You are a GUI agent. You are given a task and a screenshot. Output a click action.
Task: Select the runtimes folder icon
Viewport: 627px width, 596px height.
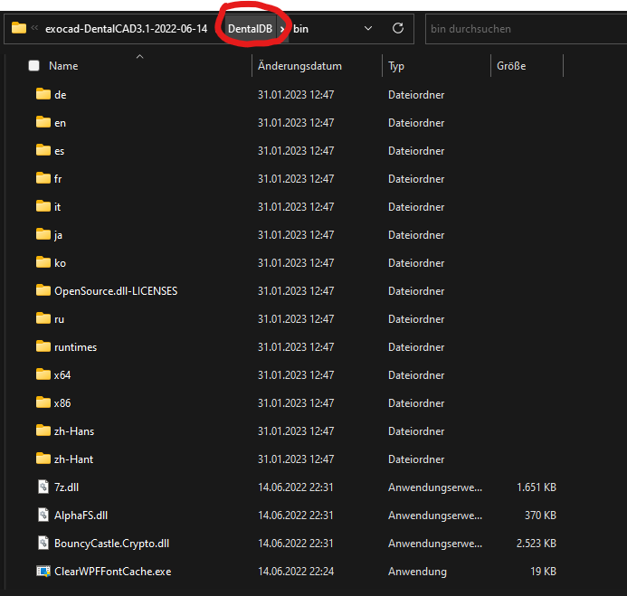[x=43, y=346]
